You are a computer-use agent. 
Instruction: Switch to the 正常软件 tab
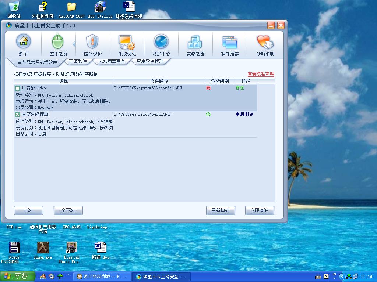(x=78, y=61)
